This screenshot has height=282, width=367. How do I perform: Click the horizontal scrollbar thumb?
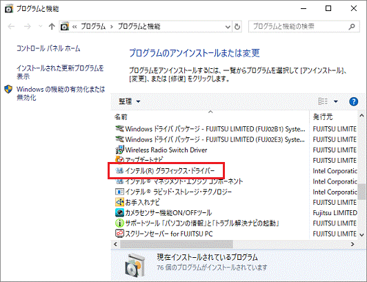[177, 244]
